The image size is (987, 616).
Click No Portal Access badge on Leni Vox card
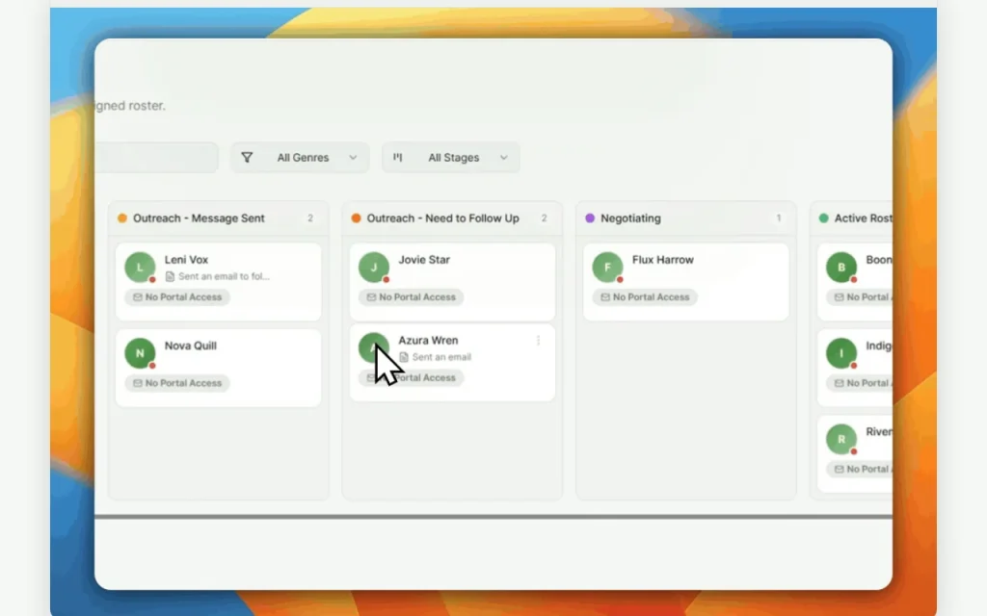point(177,297)
